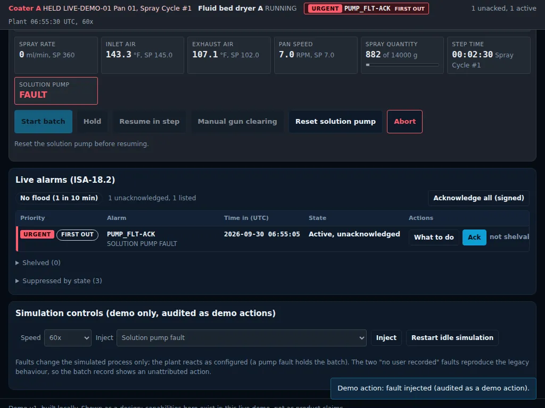Click Resume in step
Screen dimensions: 545x408
[x=150, y=122]
